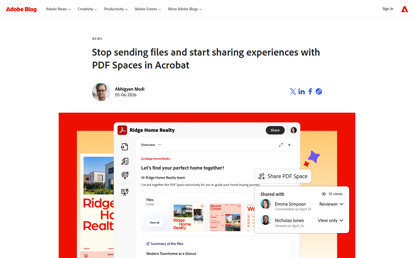Click the Sign In link
The image size is (414, 258).
click(388, 9)
